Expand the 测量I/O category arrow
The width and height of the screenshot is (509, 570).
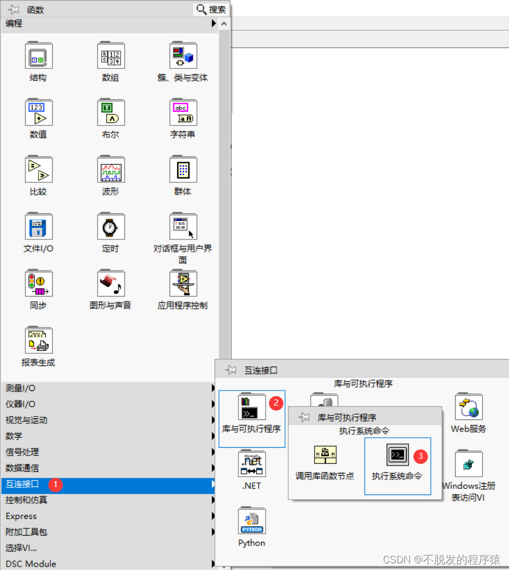coord(214,388)
